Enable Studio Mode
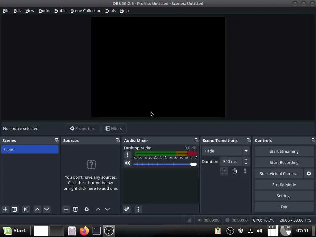The height and width of the screenshot is (237, 316). click(284, 185)
